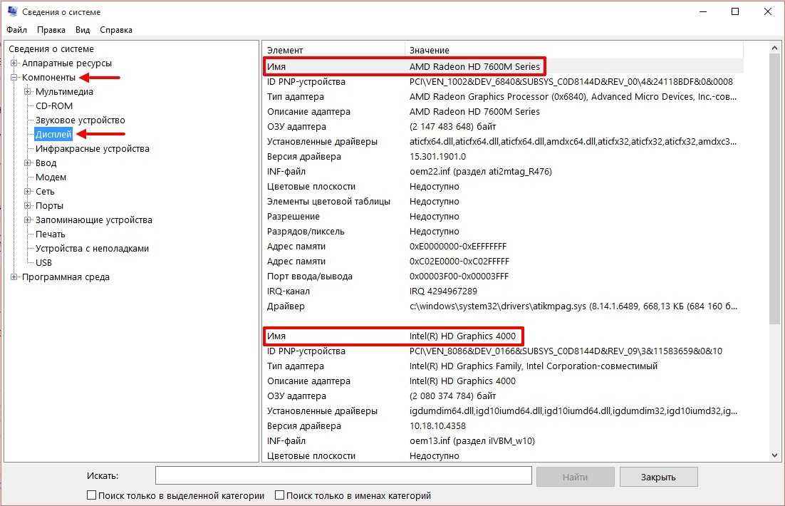Viewport: 785px width, 506px height.
Task: Maximize the Сведения о системе window
Action: [x=735, y=11]
